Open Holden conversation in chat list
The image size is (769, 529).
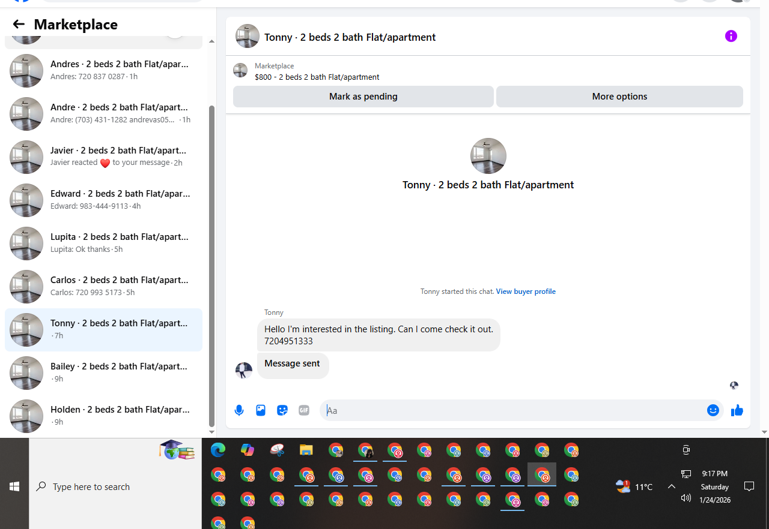point(103,416)
